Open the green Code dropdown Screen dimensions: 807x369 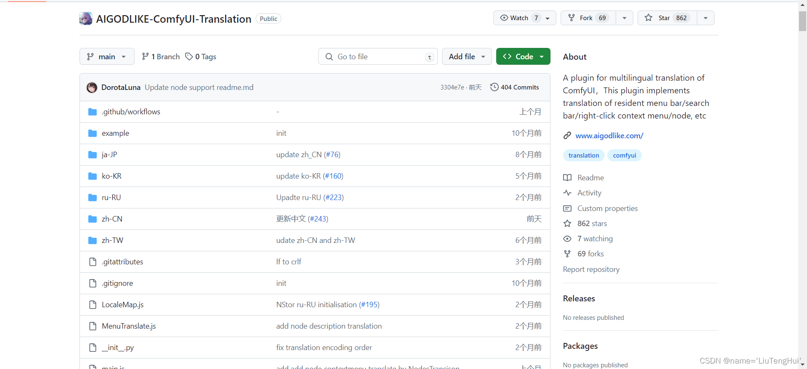523,56
